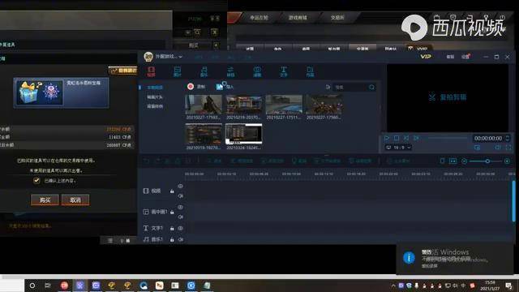Click the 取消 (Cancel) button
This screenshot has height=292, width=519.
point(75,200)
